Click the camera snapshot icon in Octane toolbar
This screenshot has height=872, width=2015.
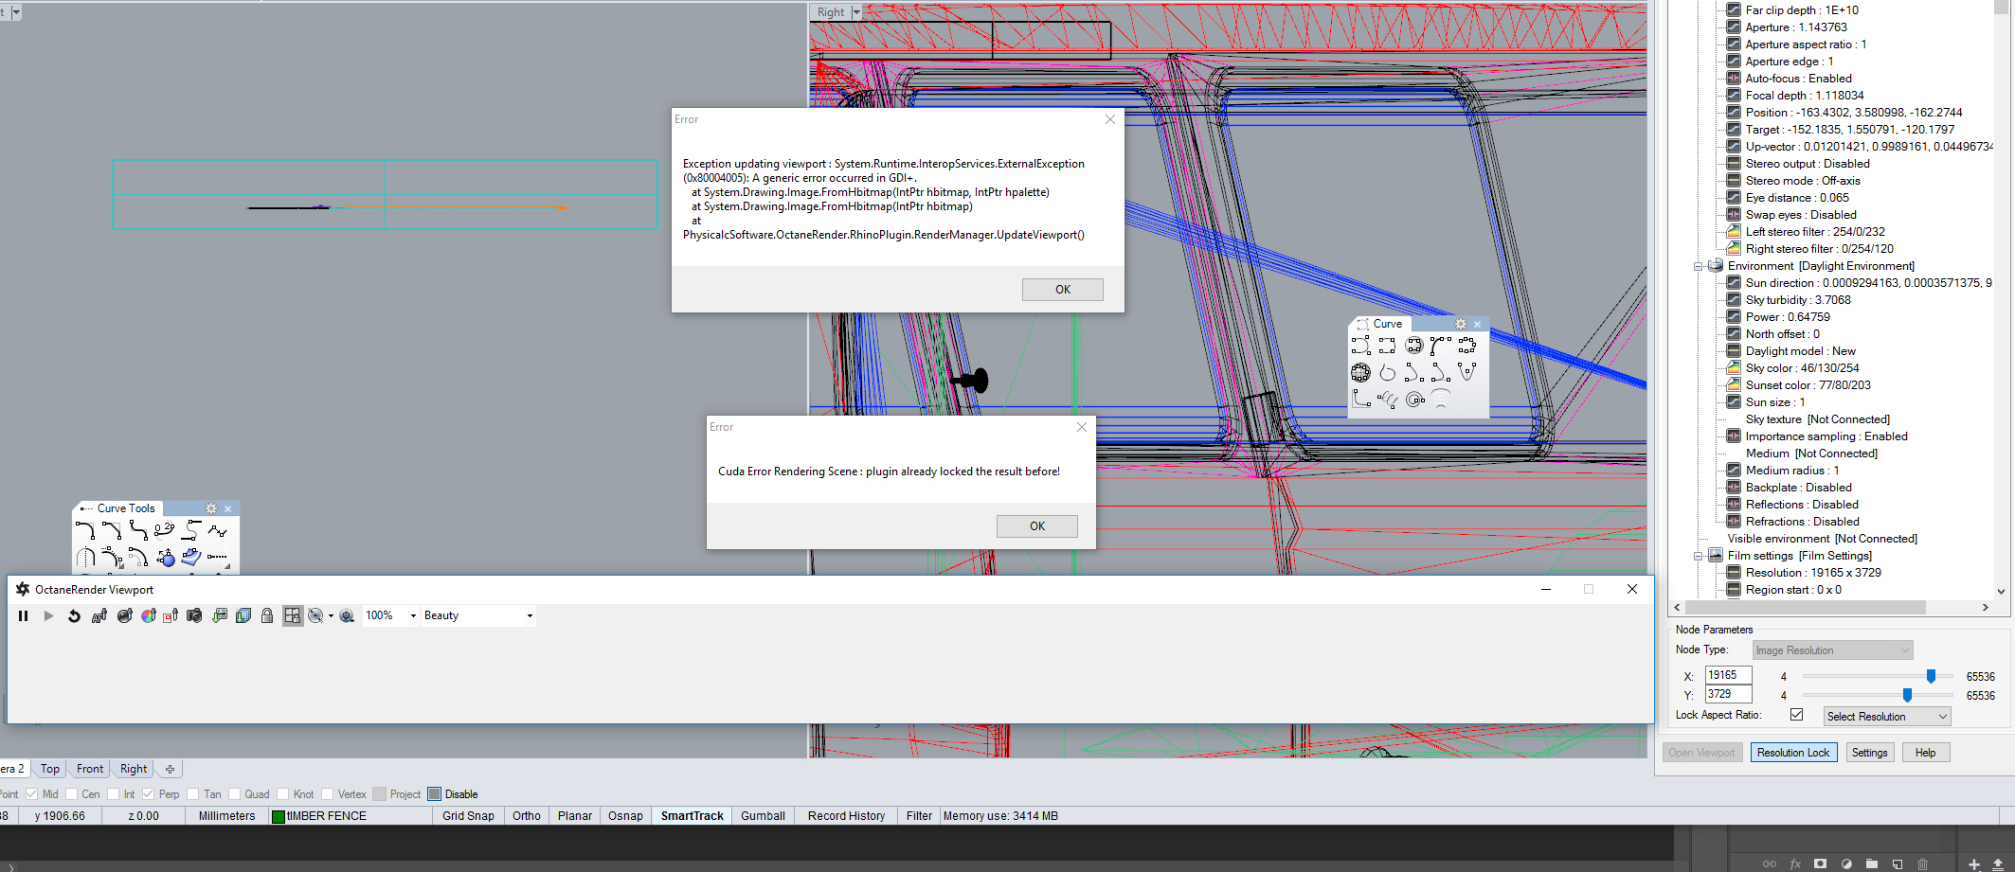click(194, 616)
